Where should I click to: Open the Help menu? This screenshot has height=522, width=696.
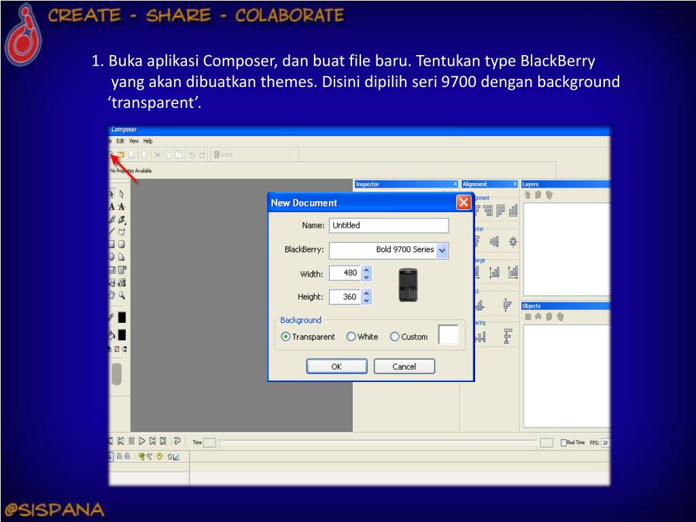147,141
